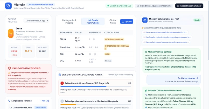Click the 38.5 °C temperature value
Image resolution: width=209 pixels, height=109 pixels.
pyautogui.click(x=28, y=51)
